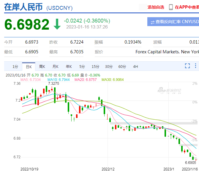
Task: Switch to the 1分 chart tab
Action: pos(15,67)
